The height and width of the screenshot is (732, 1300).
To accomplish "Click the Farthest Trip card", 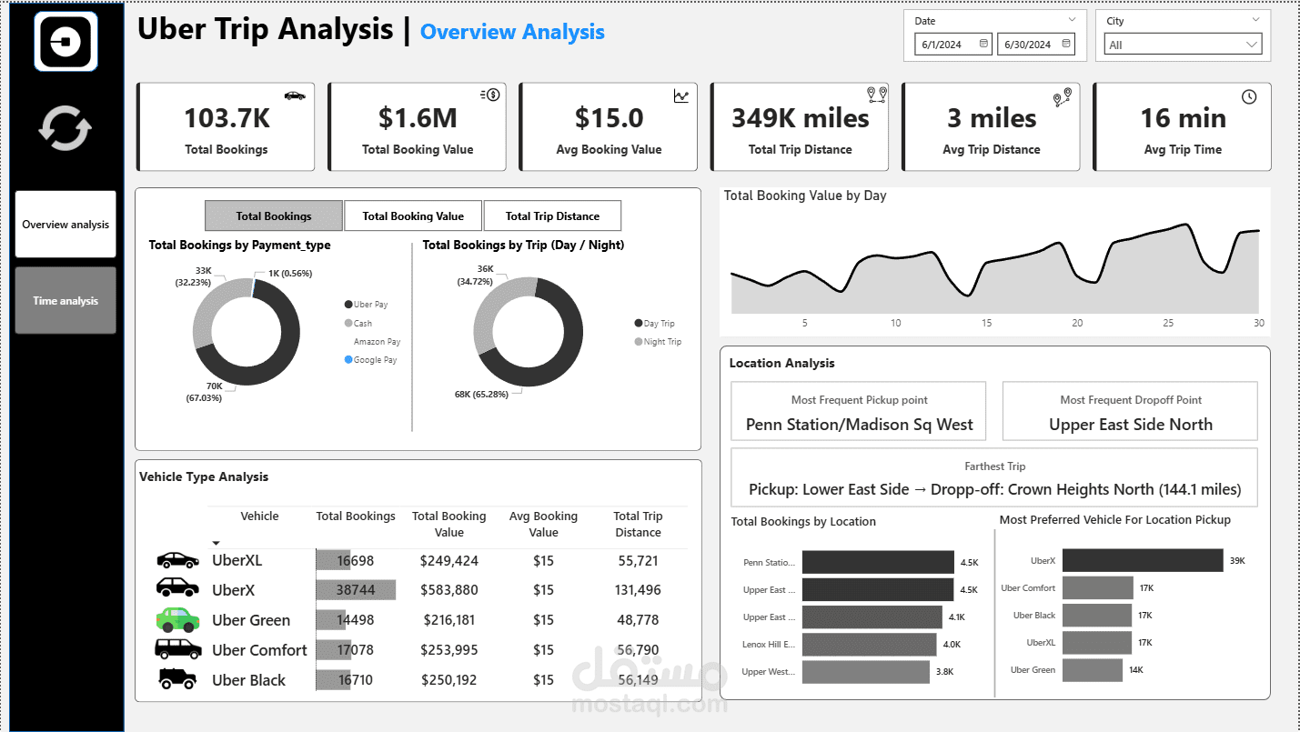I will coord(994,477).
